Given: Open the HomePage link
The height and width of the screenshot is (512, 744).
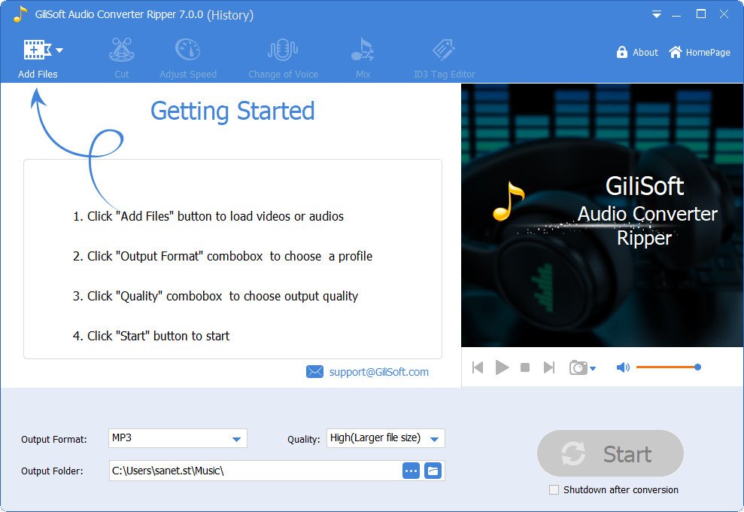Looking at the screenshot, I should coord(699,53).
